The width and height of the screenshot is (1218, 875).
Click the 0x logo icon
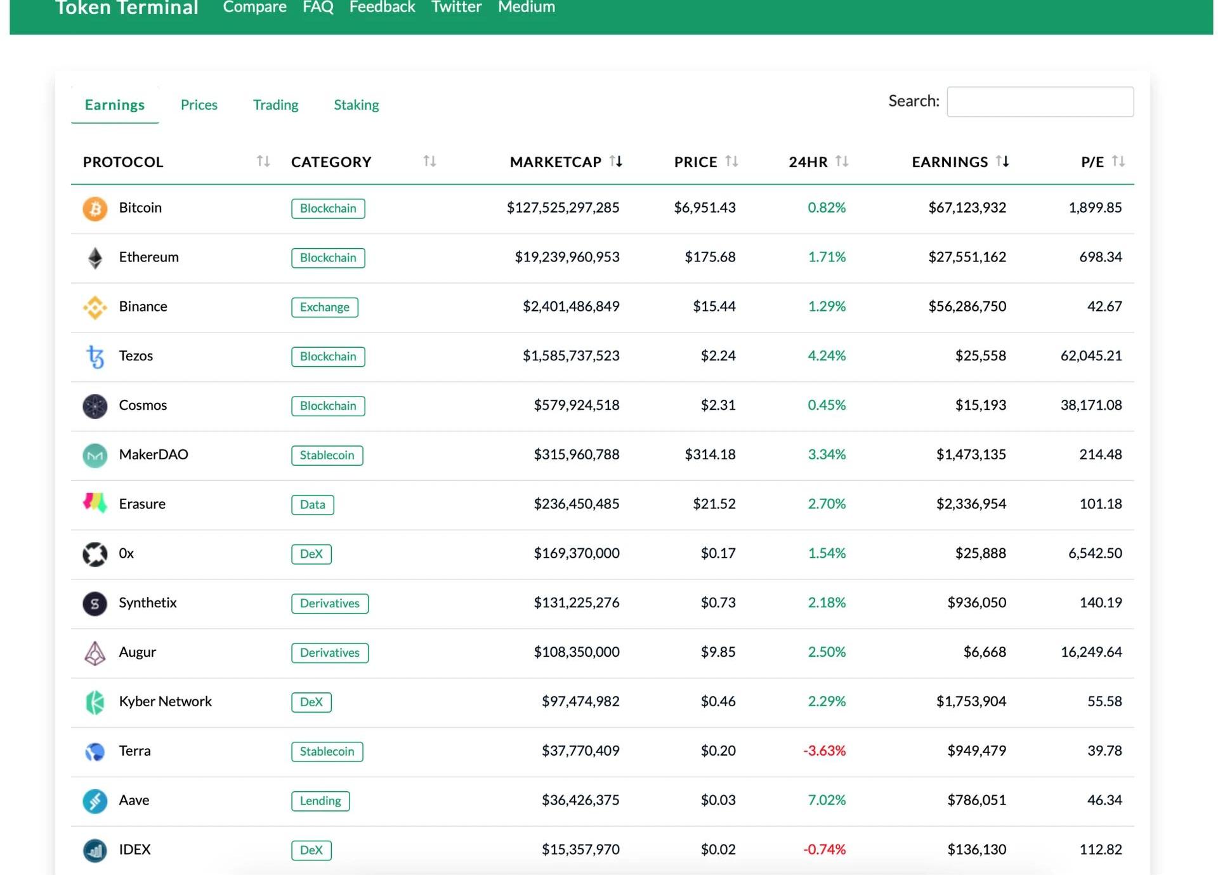95,554
